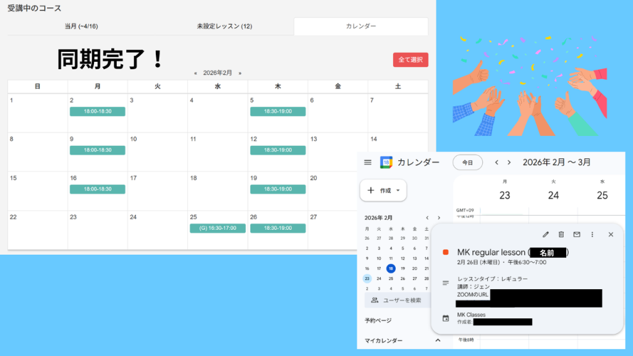Switch to the 未設定レッスン (12) tab
The image size is (633, 356).
tap(224, 27)
